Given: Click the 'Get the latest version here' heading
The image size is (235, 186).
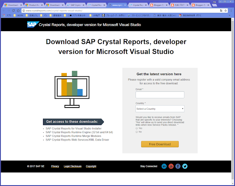Looking at the screenshot, I should coord(159,74).
